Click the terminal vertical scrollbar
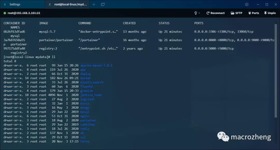280x150 pixels. (276, 71)
